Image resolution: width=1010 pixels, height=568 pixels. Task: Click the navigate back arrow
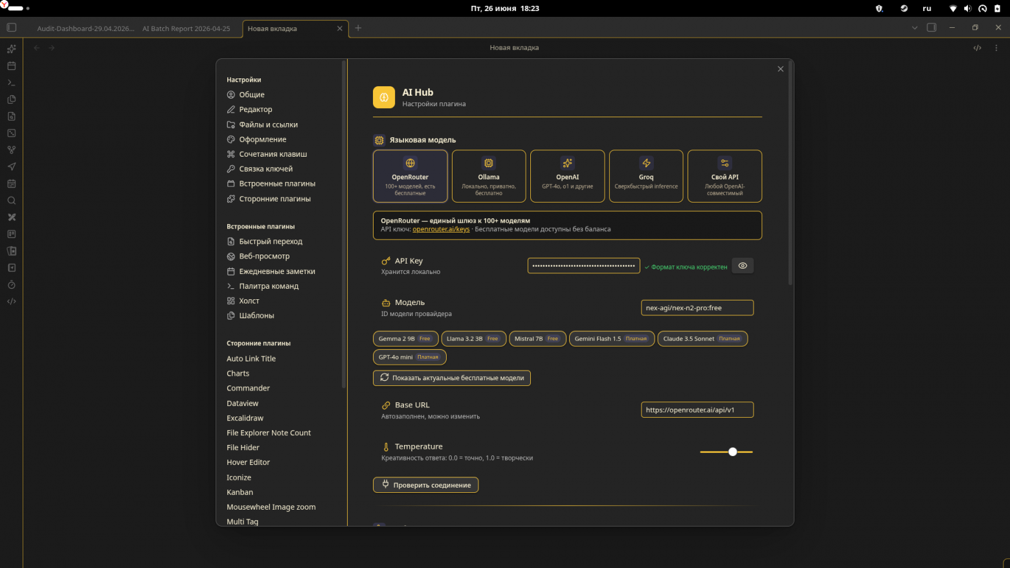pyautogui.click(x=37, y=47)
